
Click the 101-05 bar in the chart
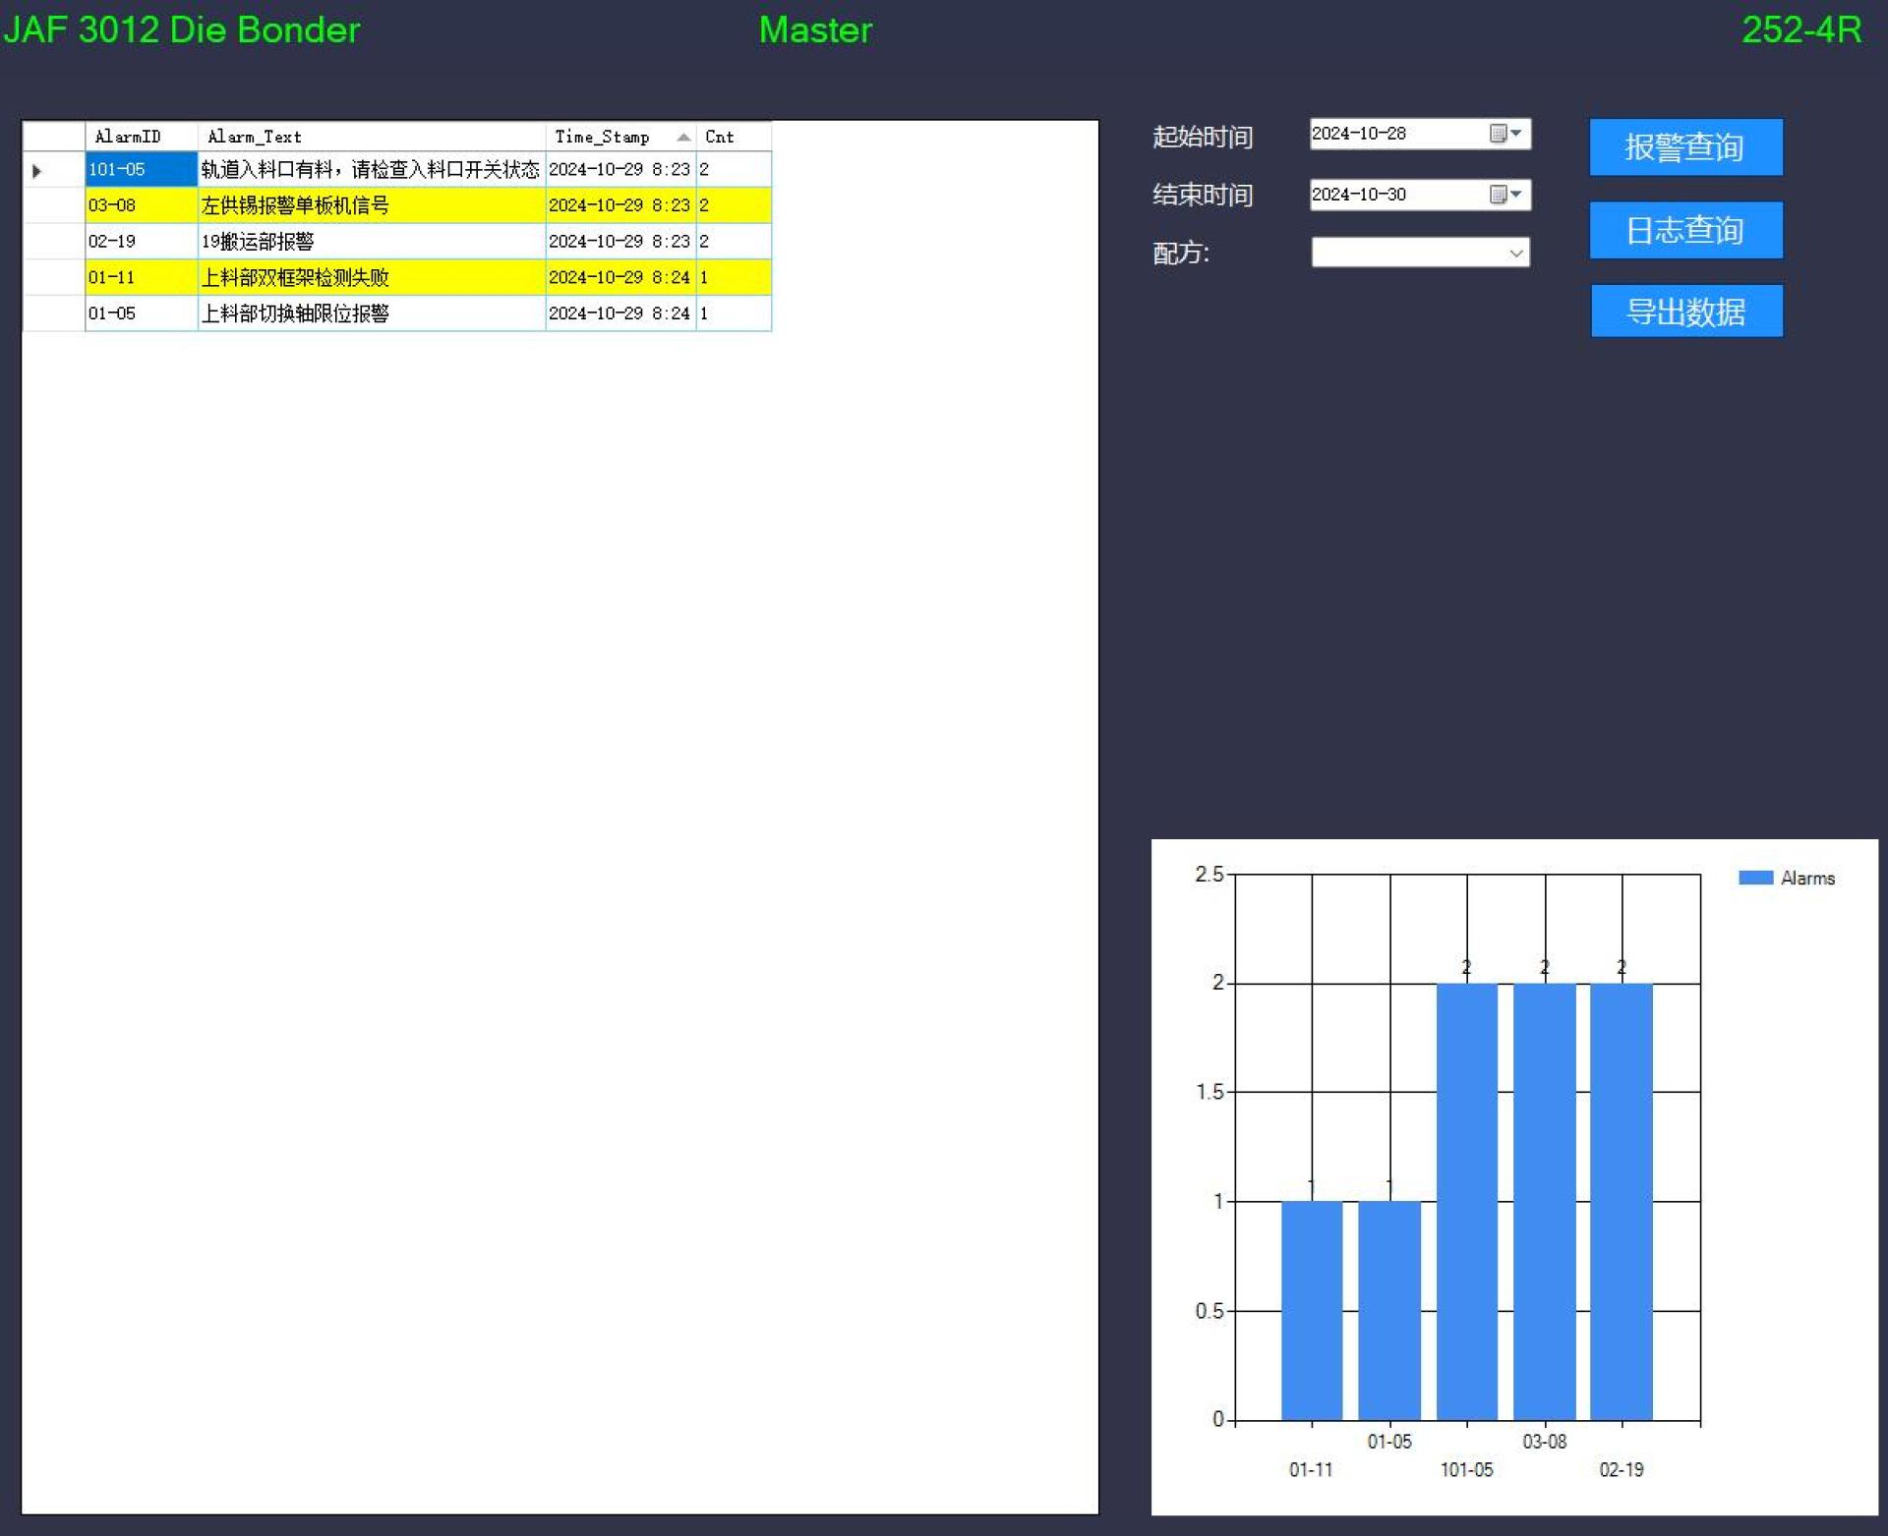click(1466, 1202)
